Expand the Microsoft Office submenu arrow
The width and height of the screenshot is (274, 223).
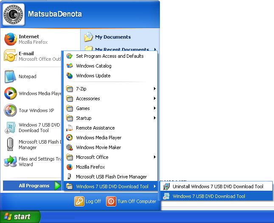(154, 157)
